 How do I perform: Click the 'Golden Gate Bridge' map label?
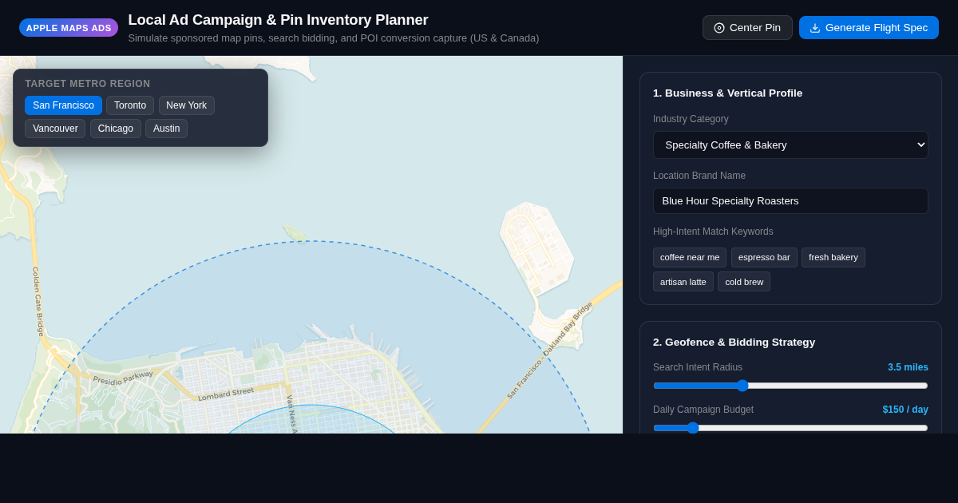point(38,301)
